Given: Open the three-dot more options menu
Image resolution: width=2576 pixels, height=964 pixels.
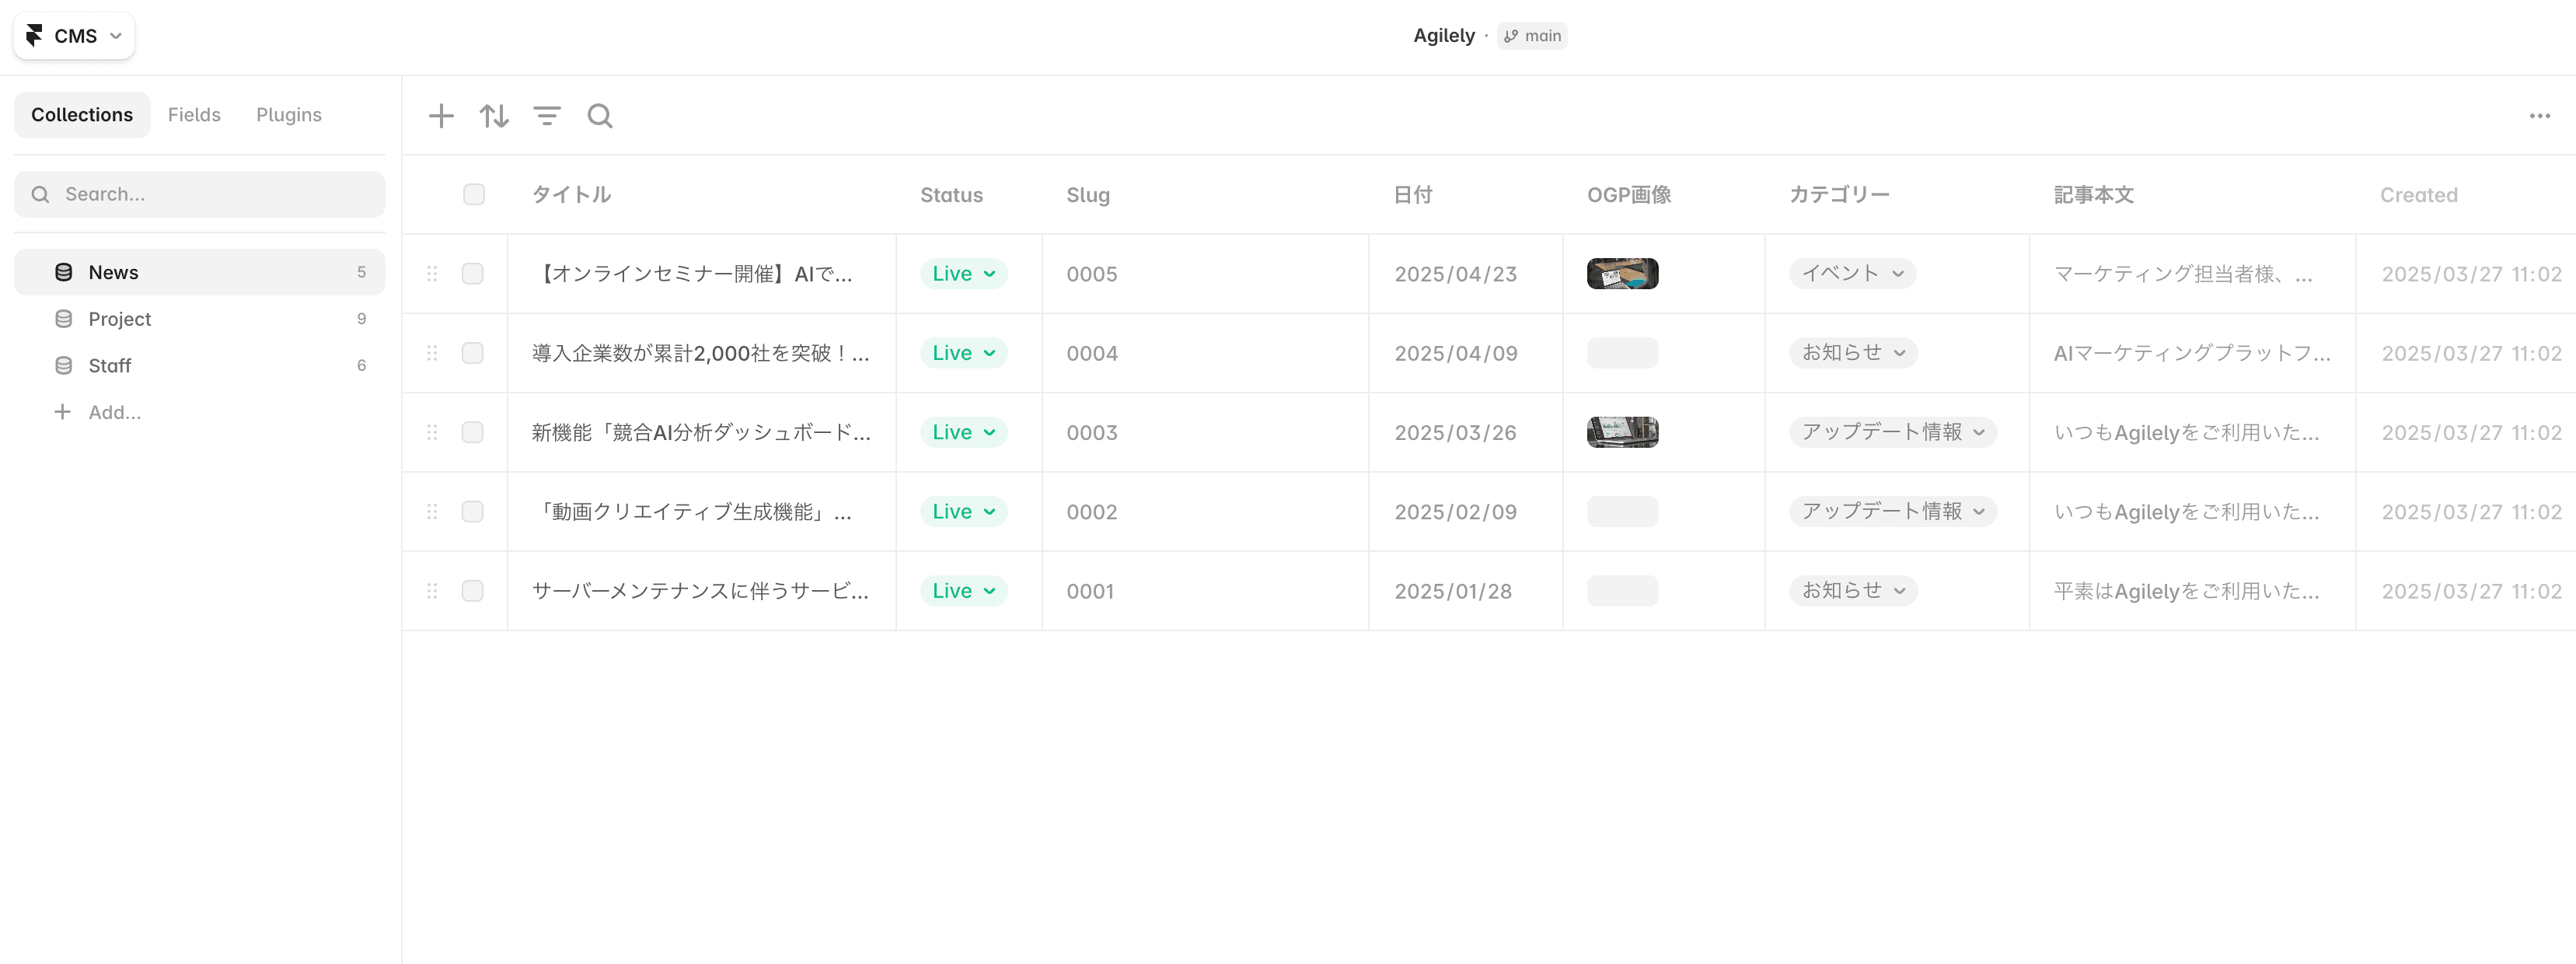Looking at the screenshot, I should [x=2539, y=116].
